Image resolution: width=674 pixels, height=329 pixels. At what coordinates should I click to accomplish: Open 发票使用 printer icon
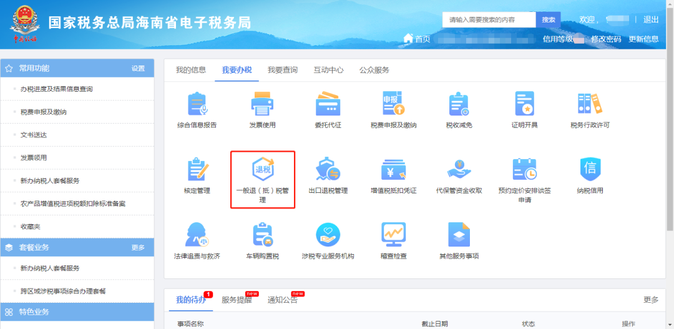click(x=262, y=104)
